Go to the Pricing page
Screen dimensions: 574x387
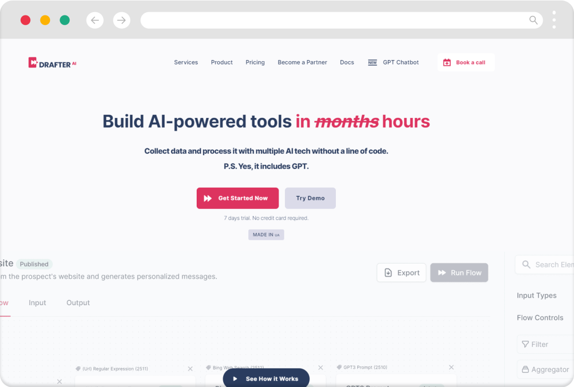click(x=255, y=62)
